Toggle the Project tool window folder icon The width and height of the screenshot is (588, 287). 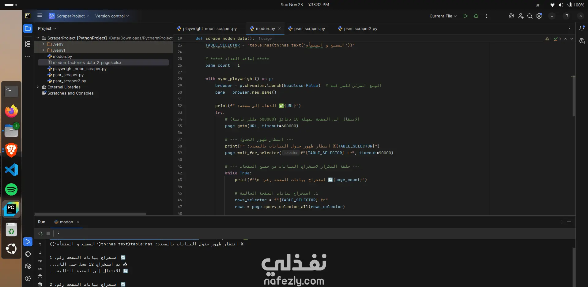(x=28, y=28)
